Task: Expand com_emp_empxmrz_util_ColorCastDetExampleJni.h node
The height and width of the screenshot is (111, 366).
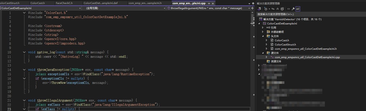Action: (267, 49)
